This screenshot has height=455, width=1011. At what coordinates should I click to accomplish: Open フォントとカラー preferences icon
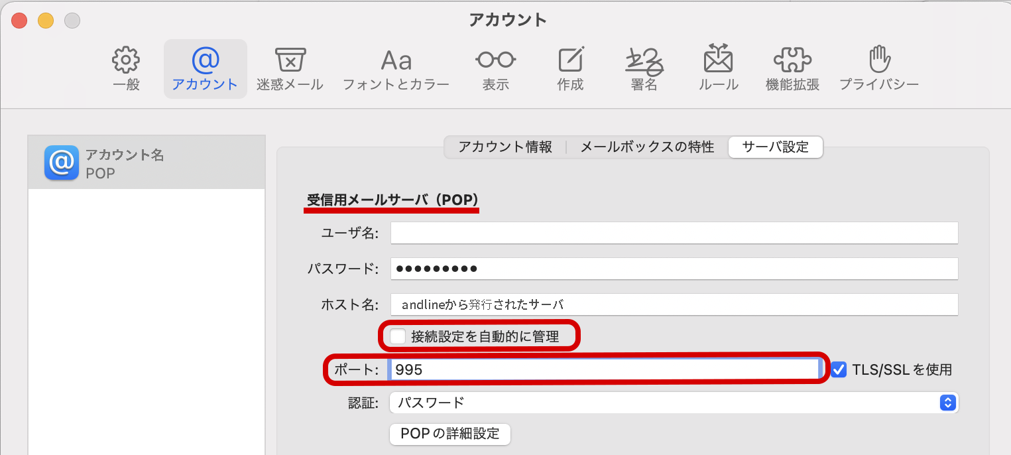[x=396, y=61]
